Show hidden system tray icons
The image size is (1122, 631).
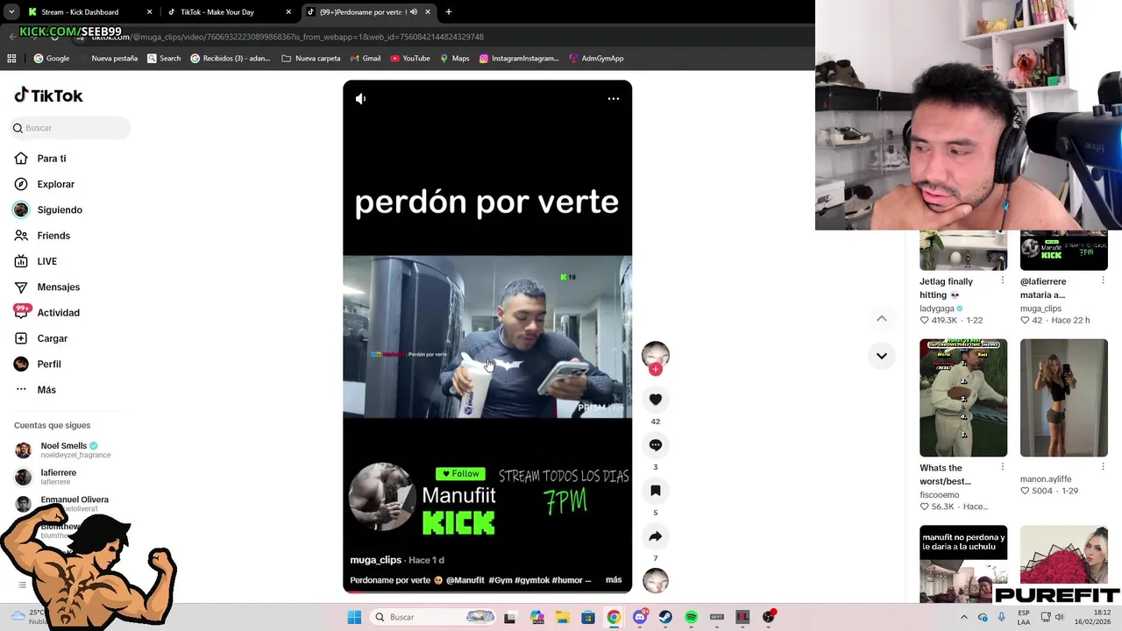[963, 617]
